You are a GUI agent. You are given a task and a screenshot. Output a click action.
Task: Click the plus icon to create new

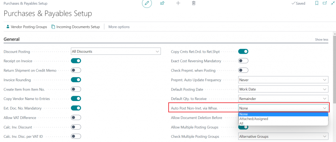click(x=178, y=3)
